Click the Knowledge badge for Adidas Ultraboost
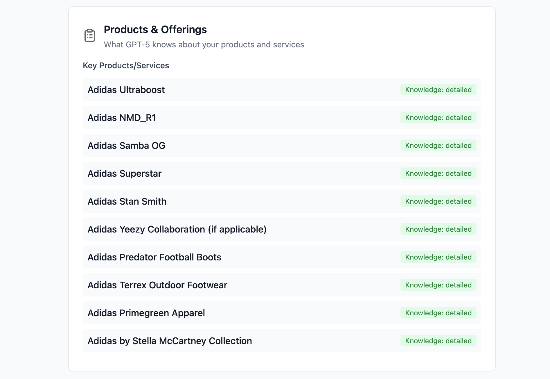550x379 pixels. click(x=438, y=90)
